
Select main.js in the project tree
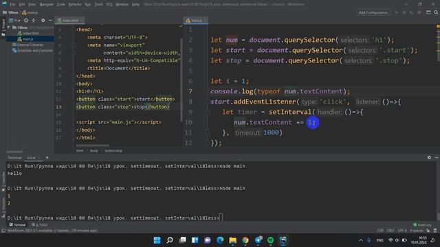click(x=25, y=39)
